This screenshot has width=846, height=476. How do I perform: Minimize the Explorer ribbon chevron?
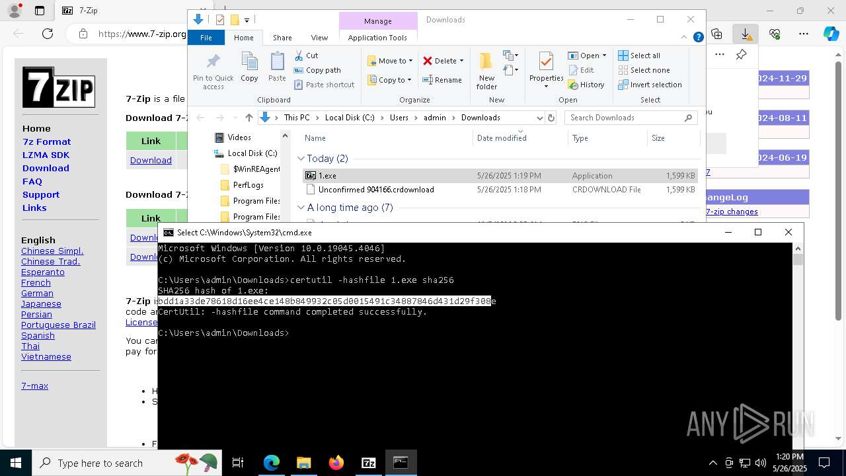(685, 38)
